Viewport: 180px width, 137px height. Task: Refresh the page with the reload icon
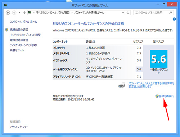(128, 13)
